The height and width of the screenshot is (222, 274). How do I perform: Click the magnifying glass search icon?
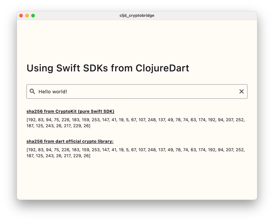pos(33,91)
